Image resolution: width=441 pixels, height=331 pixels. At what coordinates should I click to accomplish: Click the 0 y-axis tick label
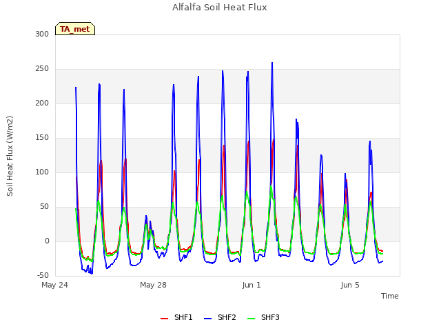(x=47, y=241)
